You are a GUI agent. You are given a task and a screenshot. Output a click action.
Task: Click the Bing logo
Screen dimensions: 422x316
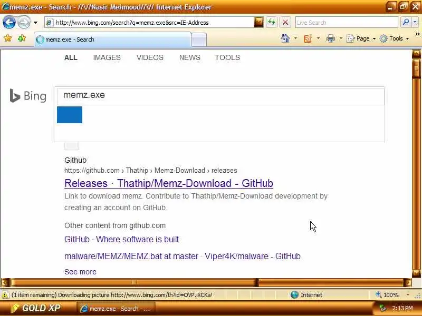[x=28, y=96]
